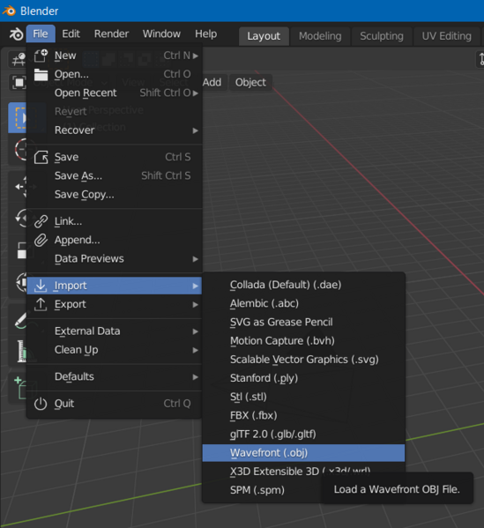
Task: Click the Export upload-arrow icon
Action: point(41,304)
